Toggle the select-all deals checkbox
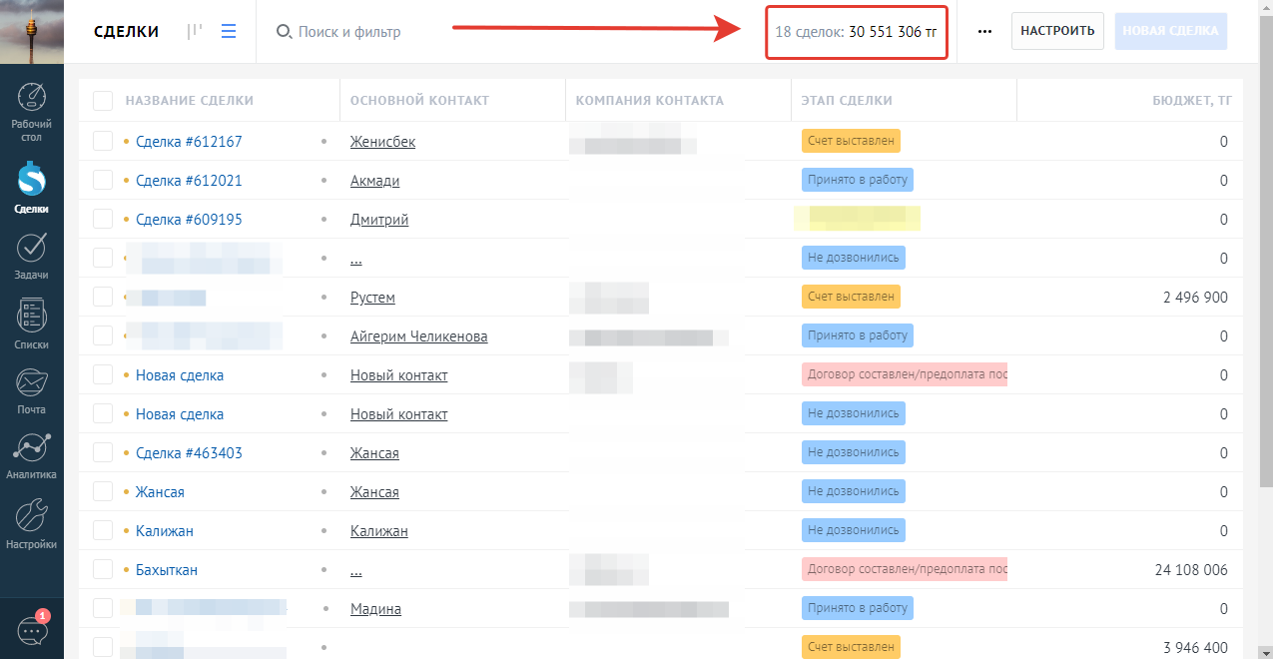This screenshot has height=659, width=1273. pos(103,101)
